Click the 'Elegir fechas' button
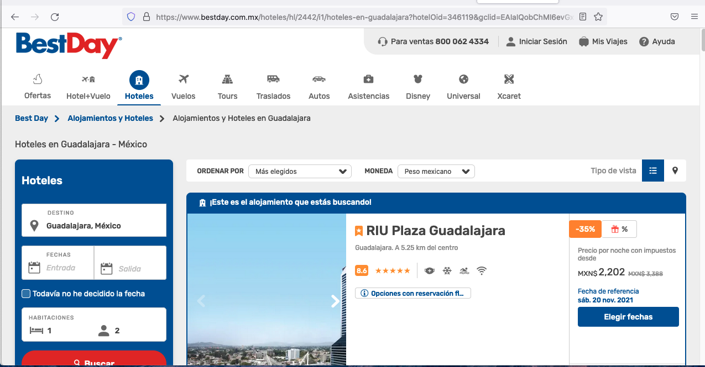 (x=628, y=317)
